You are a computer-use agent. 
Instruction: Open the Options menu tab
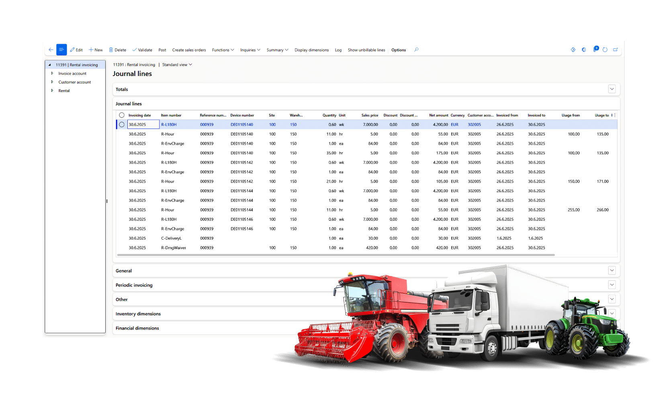[x=399, y=50]
